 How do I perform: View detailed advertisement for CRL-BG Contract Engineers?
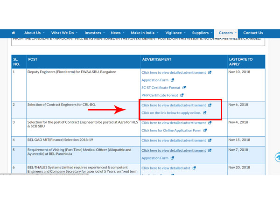174,105
